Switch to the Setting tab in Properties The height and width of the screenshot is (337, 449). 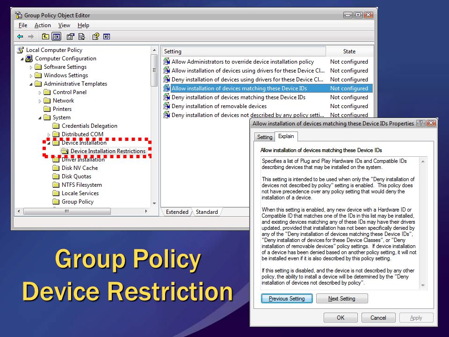265,137
